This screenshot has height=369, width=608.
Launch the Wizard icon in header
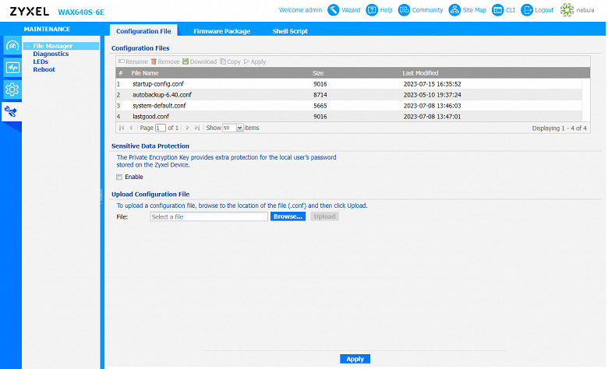coord(333,10)
